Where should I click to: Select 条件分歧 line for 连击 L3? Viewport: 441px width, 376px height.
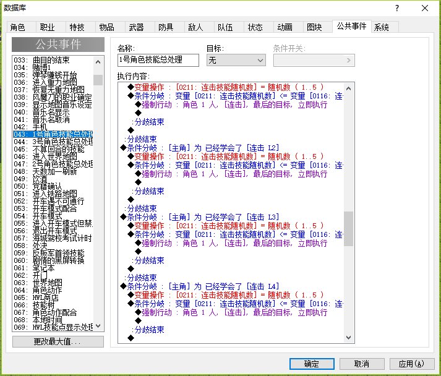(200, 217)
